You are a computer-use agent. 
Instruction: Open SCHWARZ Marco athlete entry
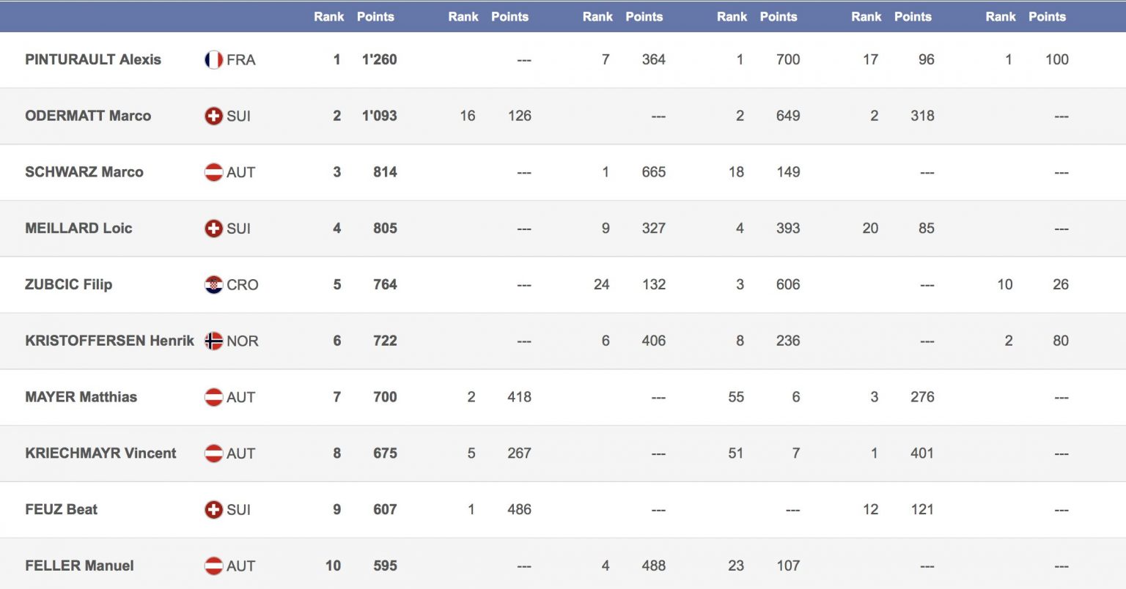point(84,172)
